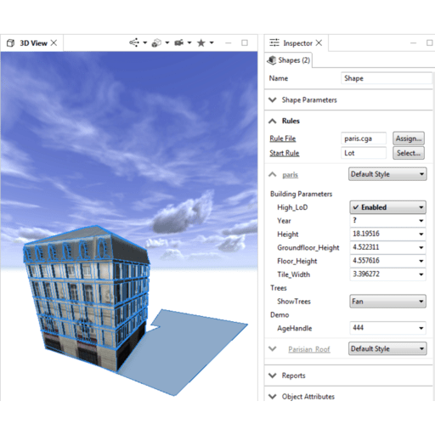Select the Inspector tab
Viewport: 435px width, 435px height.
pos(297,43)
